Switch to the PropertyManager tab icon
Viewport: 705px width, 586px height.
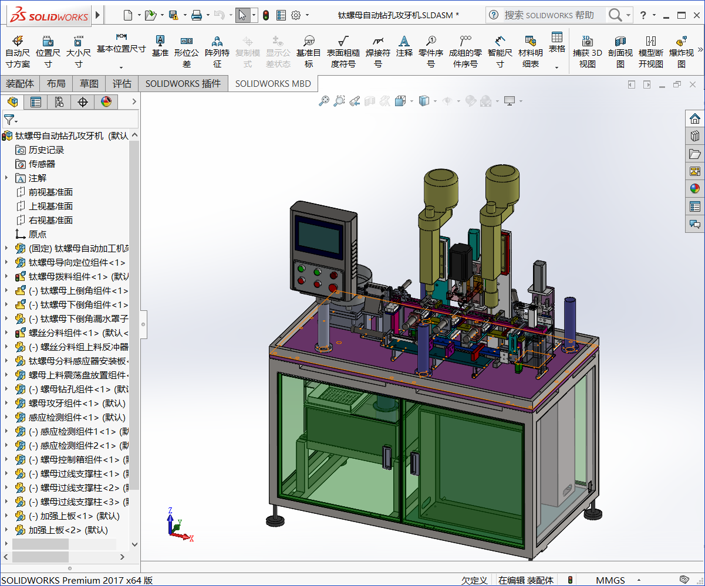pos(36,102)
